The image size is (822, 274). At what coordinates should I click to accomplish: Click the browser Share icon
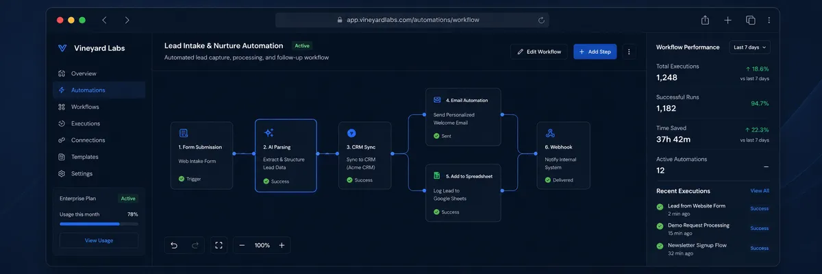click(705, 20)
